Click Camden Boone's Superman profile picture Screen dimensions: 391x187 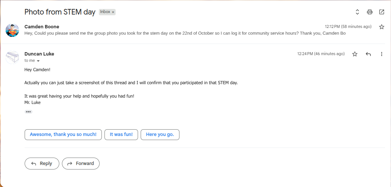[x=12, y=30]
